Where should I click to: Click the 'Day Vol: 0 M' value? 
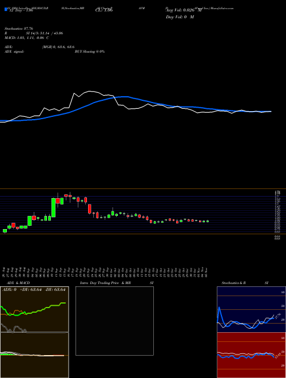coord(180,17)
